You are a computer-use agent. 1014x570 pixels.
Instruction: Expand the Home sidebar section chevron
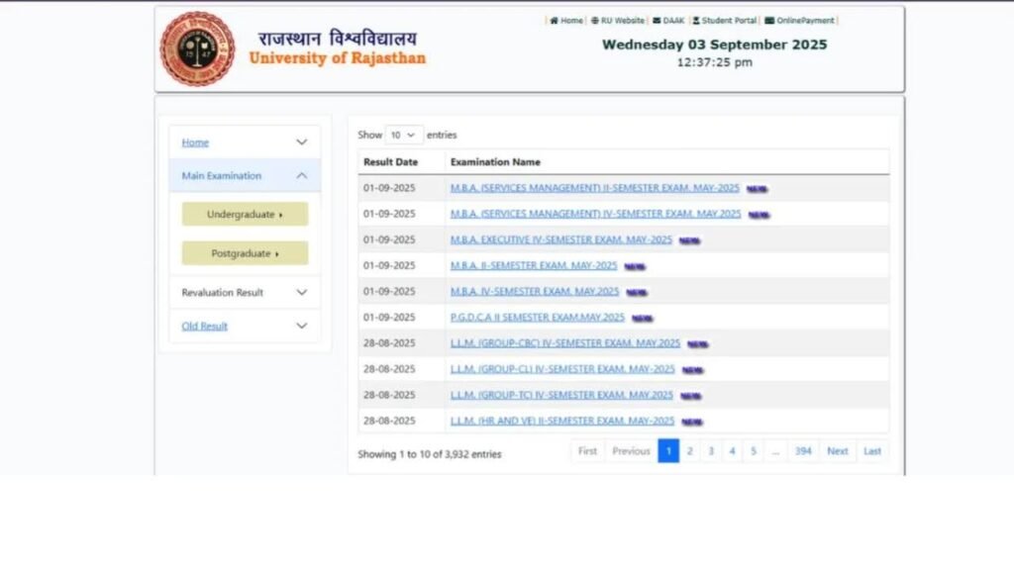(x=301, y=142)
